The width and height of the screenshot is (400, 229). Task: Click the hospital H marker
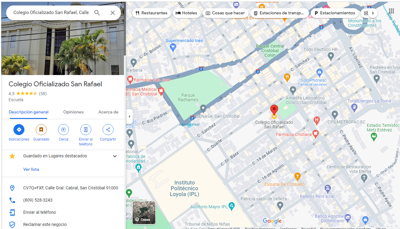coord(317,120)
